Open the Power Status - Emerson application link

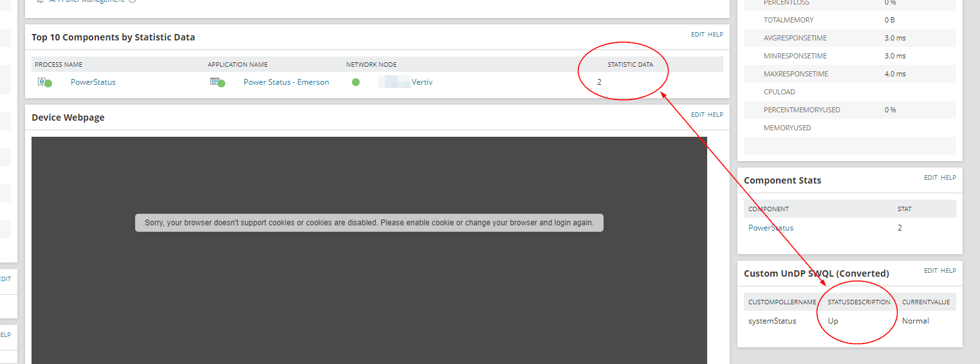tap(286, 82)
